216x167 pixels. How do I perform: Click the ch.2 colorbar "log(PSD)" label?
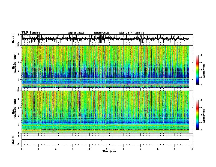pyautogui.click(x=204, y=116)
